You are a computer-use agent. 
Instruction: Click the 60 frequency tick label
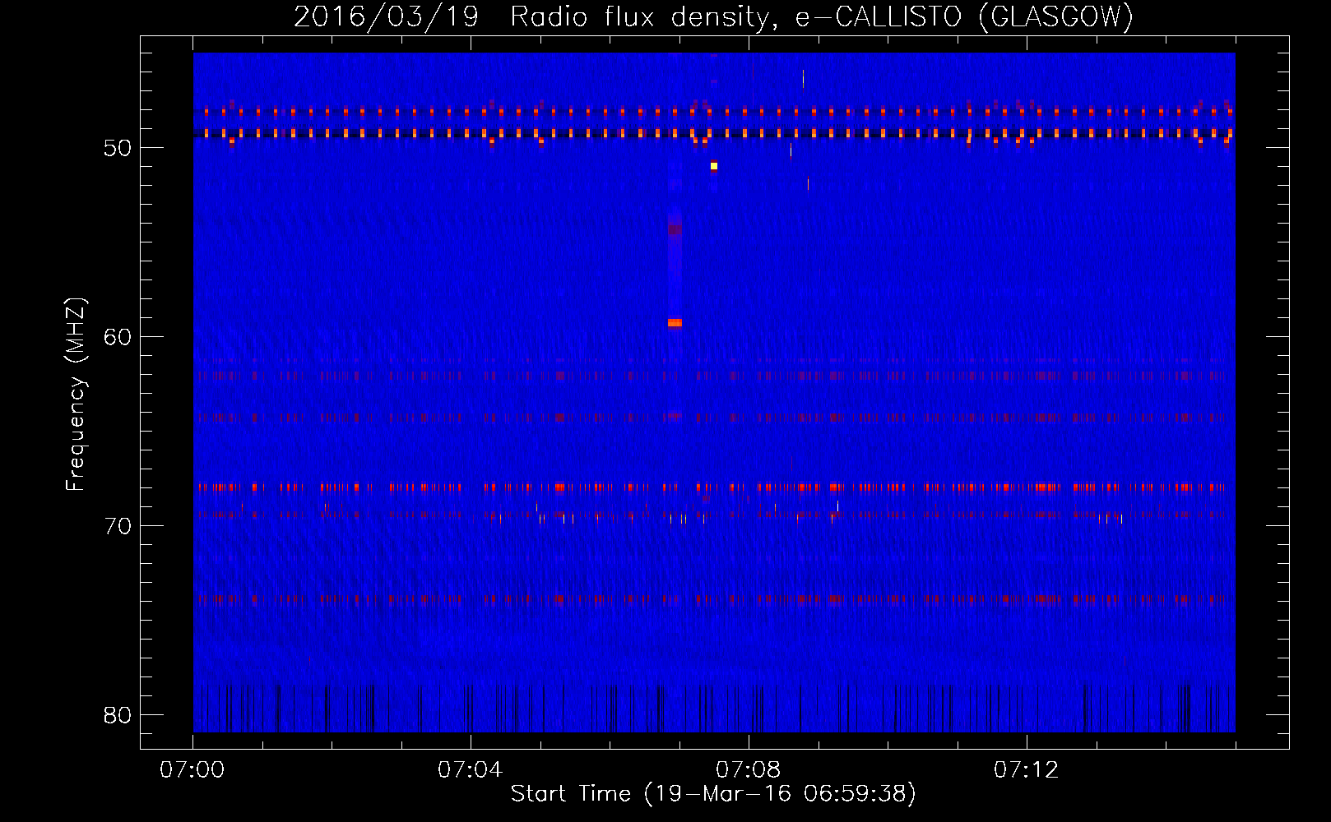[117, 337]
